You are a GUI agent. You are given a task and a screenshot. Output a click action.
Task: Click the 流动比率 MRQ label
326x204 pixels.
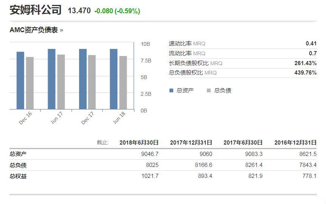tap(187, 53)
